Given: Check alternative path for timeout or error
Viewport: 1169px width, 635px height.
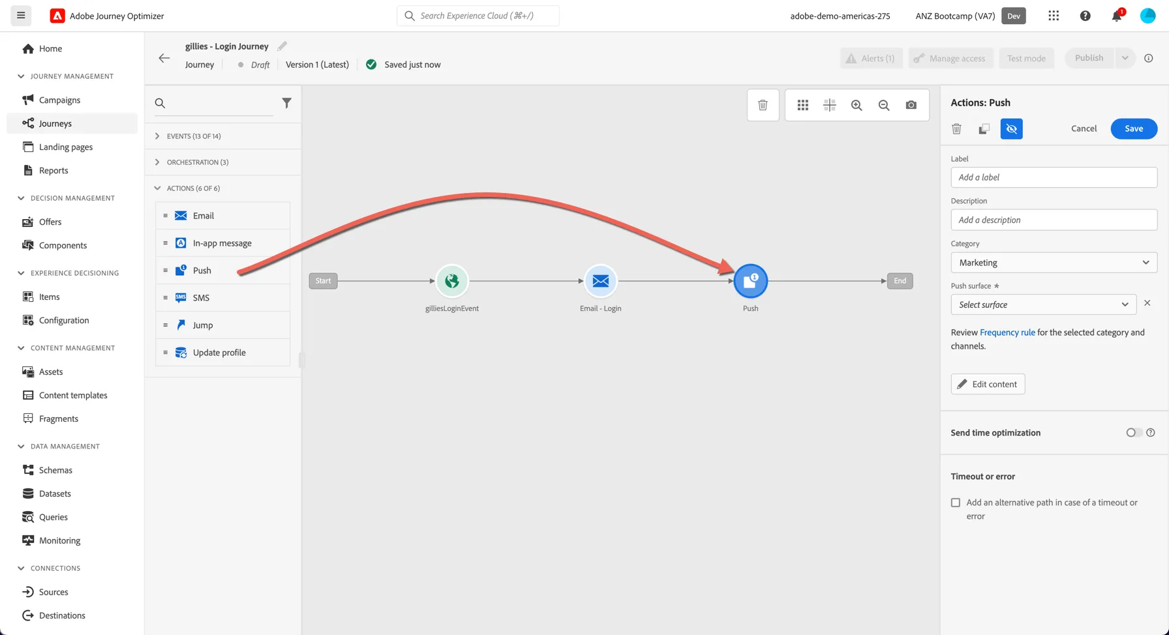Looking at the screenshot, I should coord(956,503).
